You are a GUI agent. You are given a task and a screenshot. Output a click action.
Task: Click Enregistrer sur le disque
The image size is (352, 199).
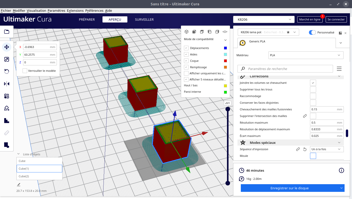289,188
